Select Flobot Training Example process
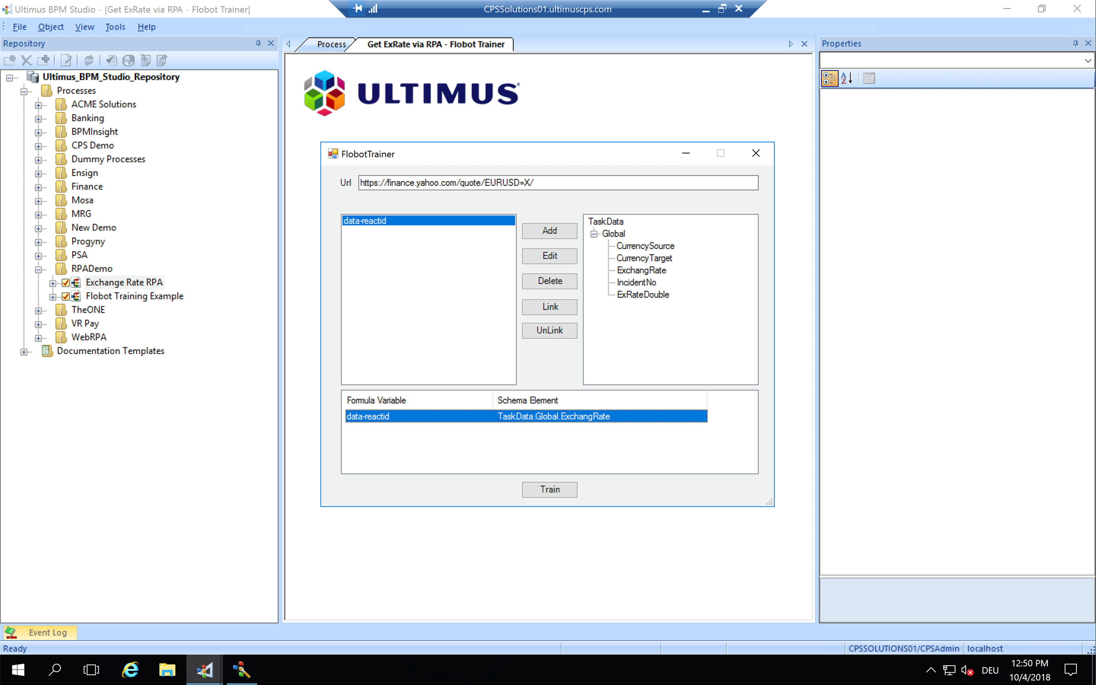The image size is (1096, 685). tap(135, 296)
